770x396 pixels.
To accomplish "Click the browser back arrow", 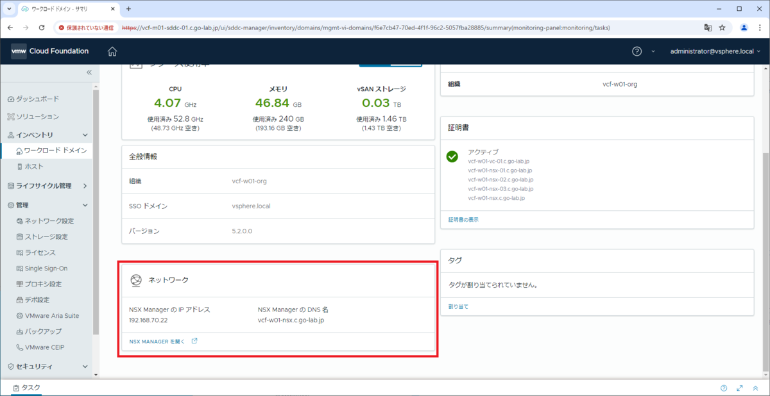I will point(10,28).
